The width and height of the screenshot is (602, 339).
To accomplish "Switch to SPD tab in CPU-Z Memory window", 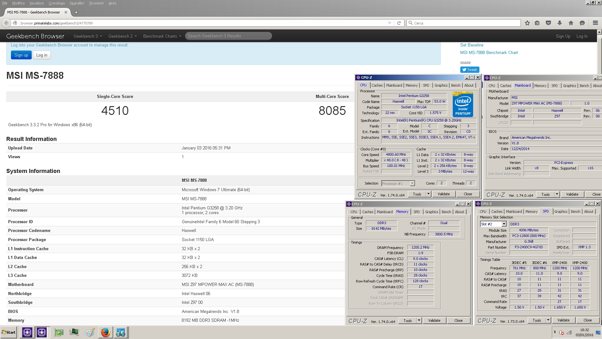I will coord(416,212).
